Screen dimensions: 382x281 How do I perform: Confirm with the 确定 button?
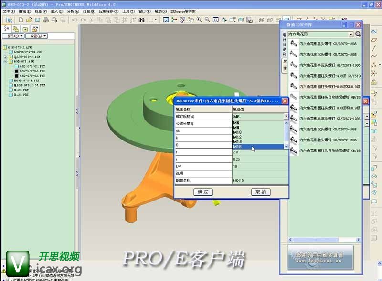[x=203, y=192]
